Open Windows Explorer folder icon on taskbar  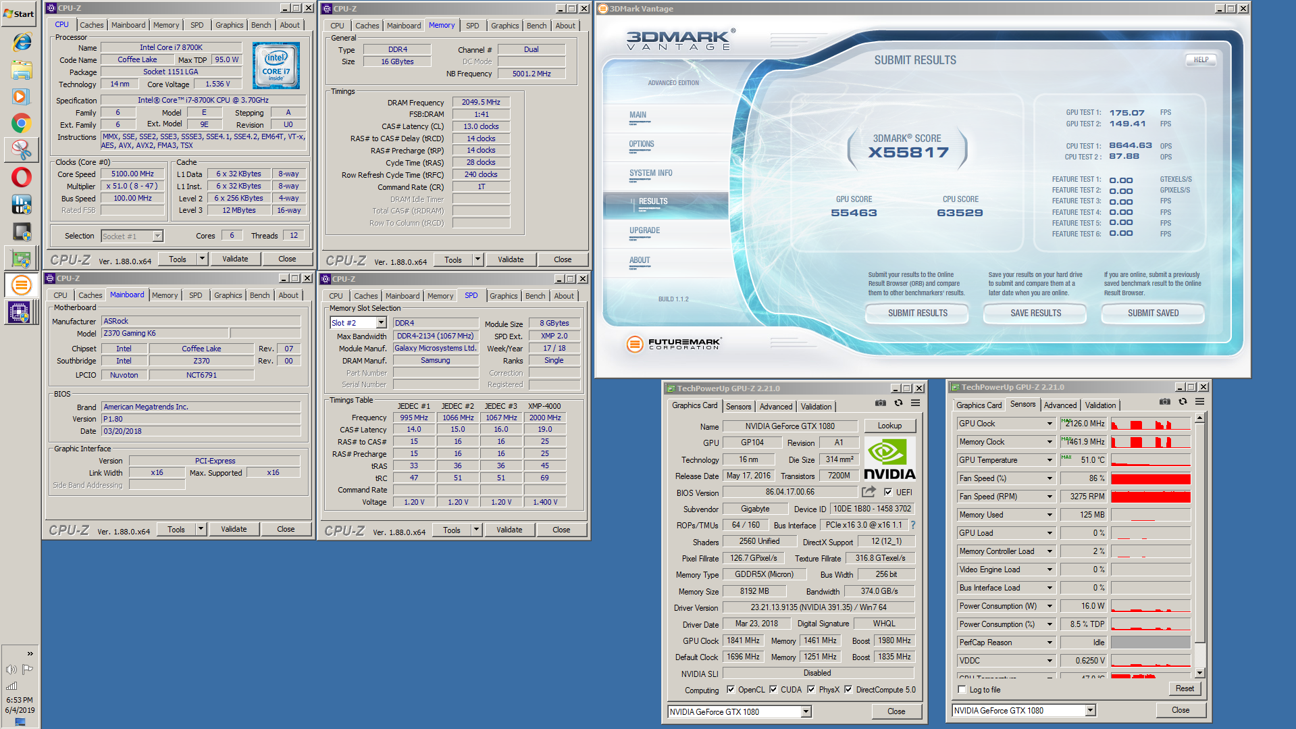point(22,69)
